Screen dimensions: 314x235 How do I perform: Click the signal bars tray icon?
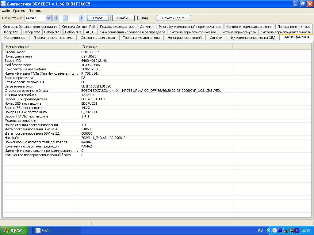click(275, 230)
